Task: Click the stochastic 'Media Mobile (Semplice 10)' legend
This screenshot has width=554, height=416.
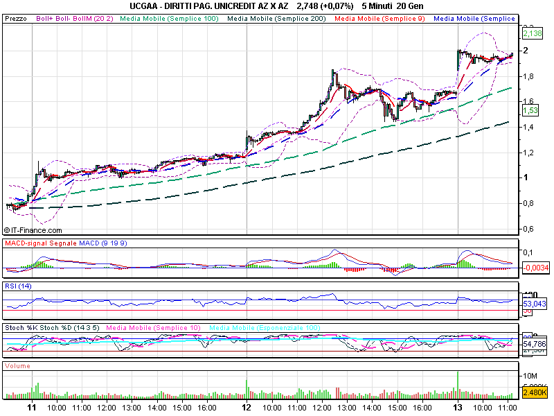Action: coord(153,328)
